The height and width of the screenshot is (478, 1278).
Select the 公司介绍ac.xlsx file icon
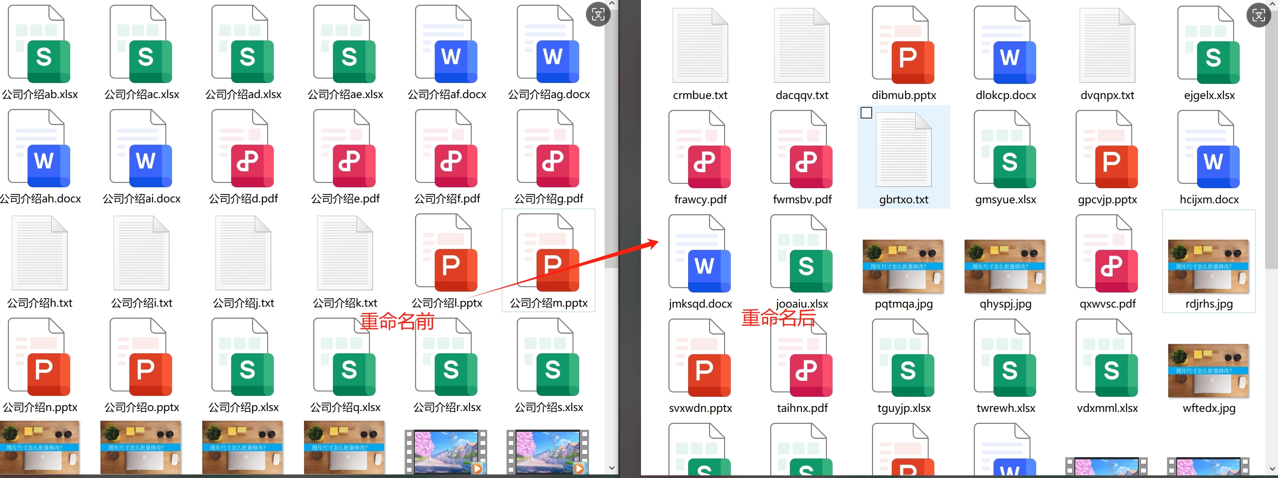[x=141, y=44]
